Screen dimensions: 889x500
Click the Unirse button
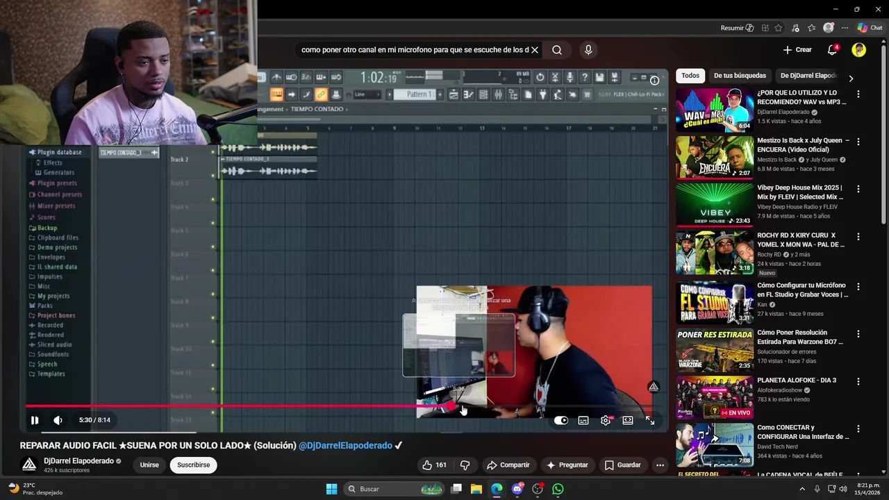[149, 465]
